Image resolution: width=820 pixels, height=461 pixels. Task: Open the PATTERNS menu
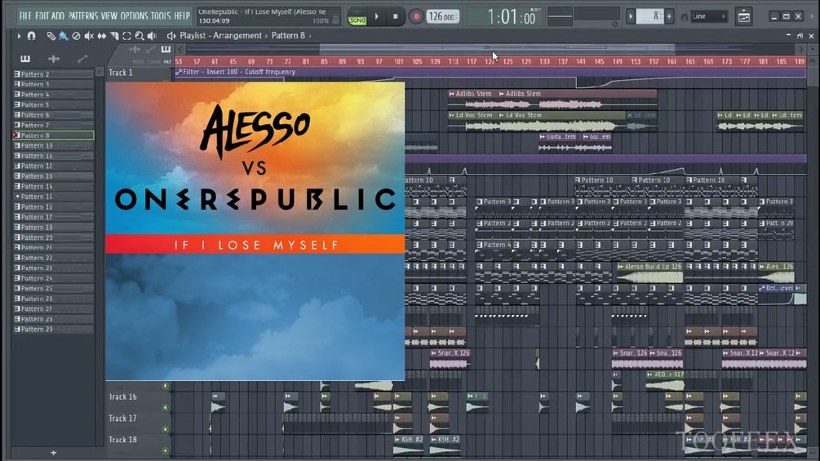pyautogui.click(x=82, y=16)
